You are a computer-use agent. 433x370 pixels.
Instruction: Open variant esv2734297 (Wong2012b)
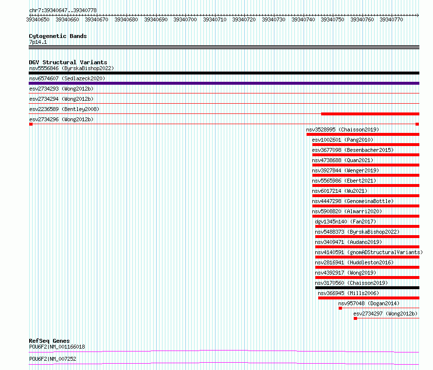[385, 314]
